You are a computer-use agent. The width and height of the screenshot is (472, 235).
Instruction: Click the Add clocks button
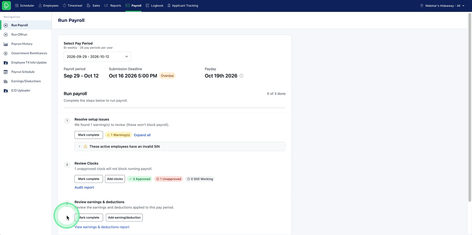[x=115, y=179]
